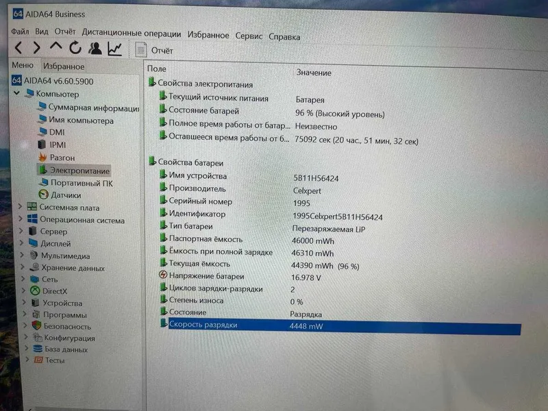Open the Отчёт report button in toolbar

point(154,50)
